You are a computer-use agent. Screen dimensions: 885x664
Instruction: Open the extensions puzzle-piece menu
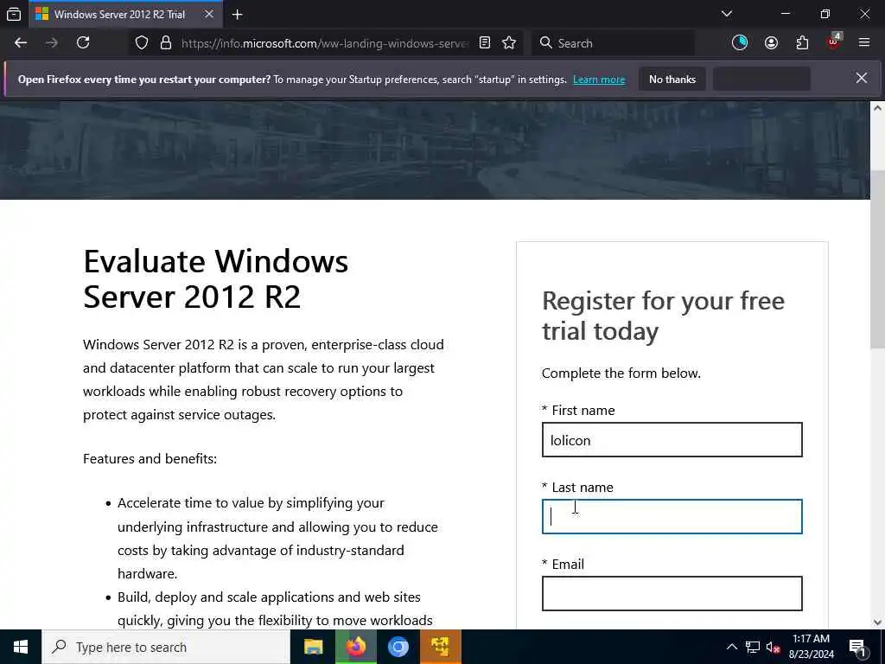pos(802,43)
